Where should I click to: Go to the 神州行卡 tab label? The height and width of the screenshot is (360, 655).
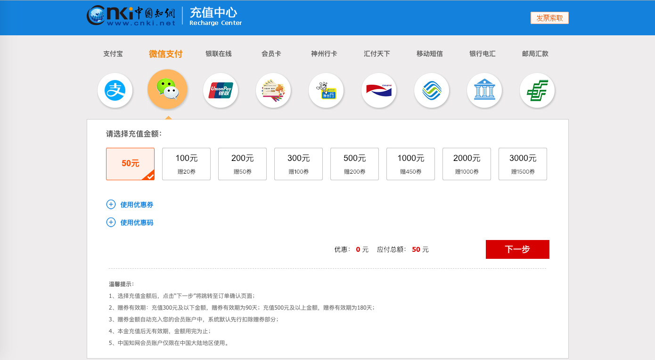coord(324,54)
